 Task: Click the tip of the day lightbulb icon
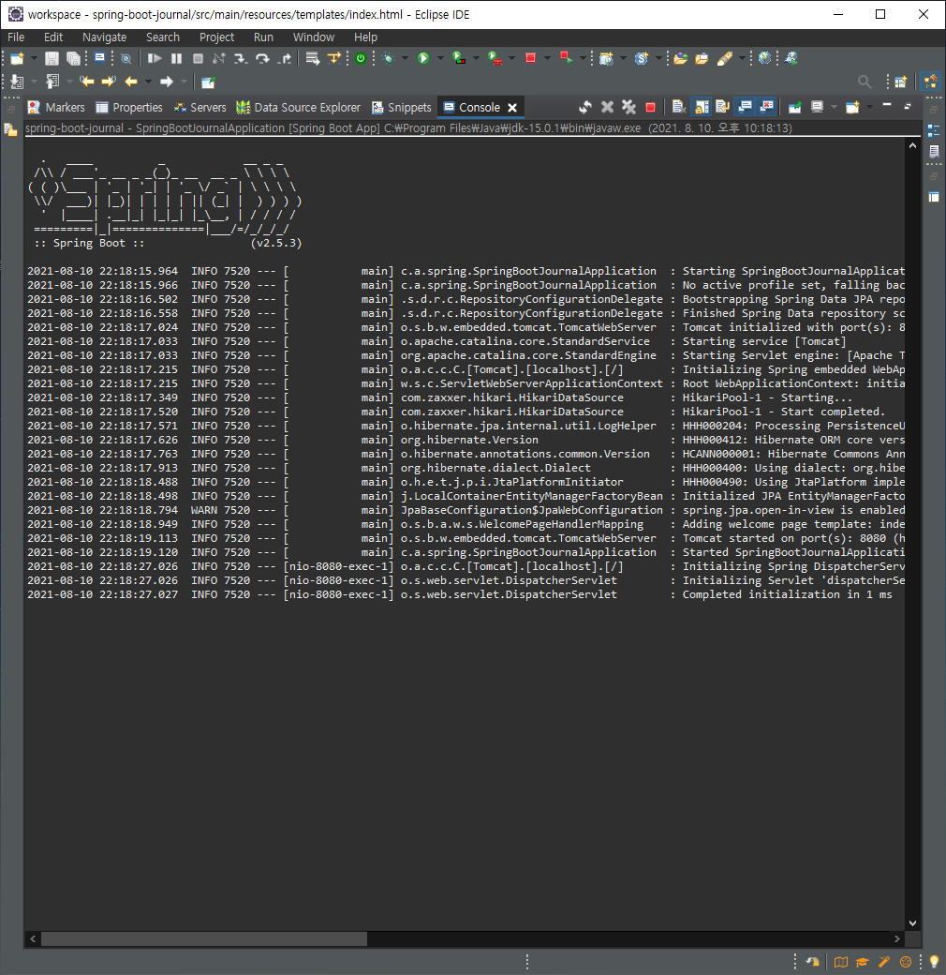[933, 962]
